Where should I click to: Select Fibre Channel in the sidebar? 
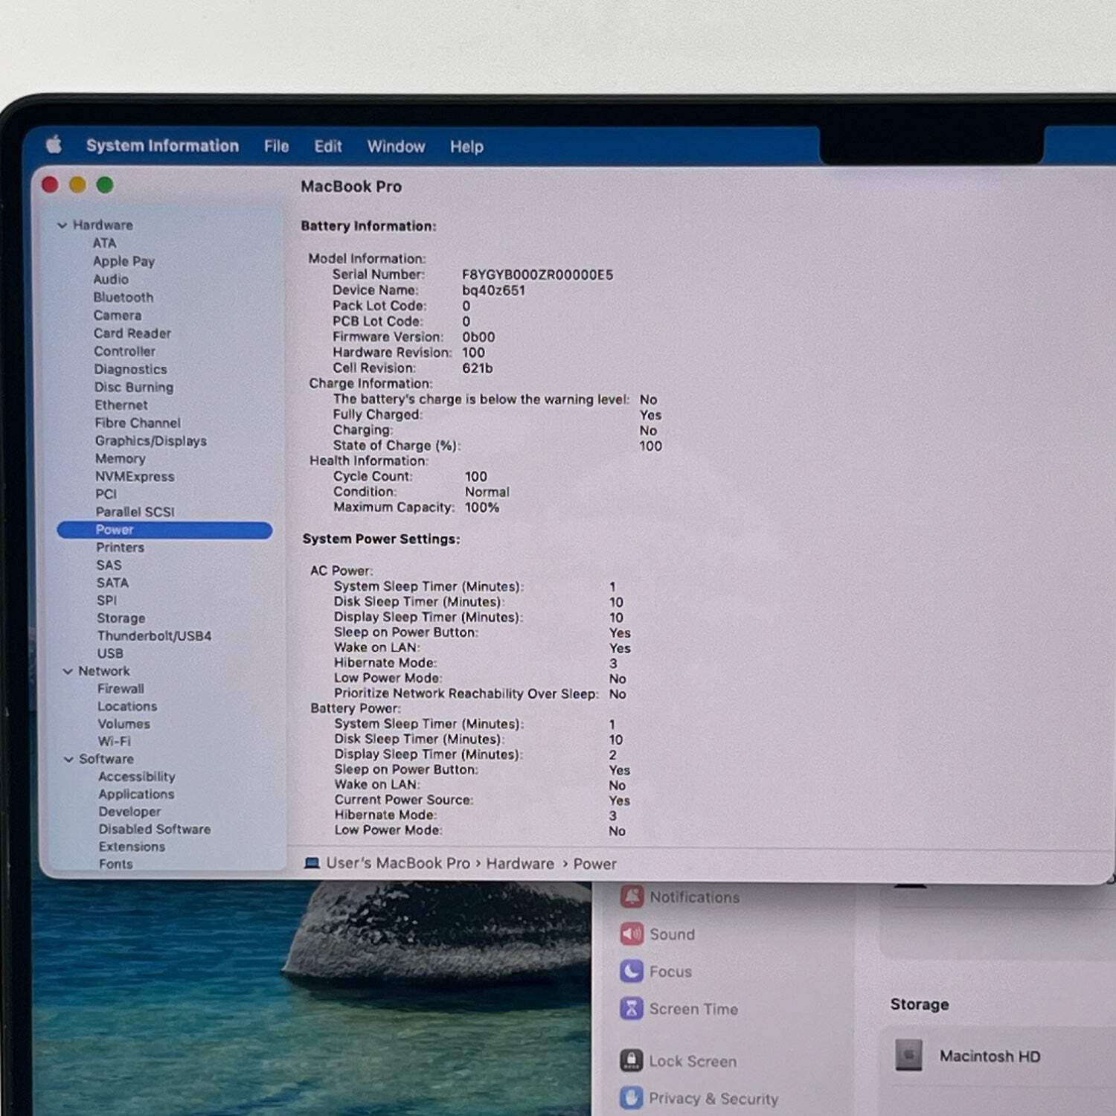[x=137, y=423]
